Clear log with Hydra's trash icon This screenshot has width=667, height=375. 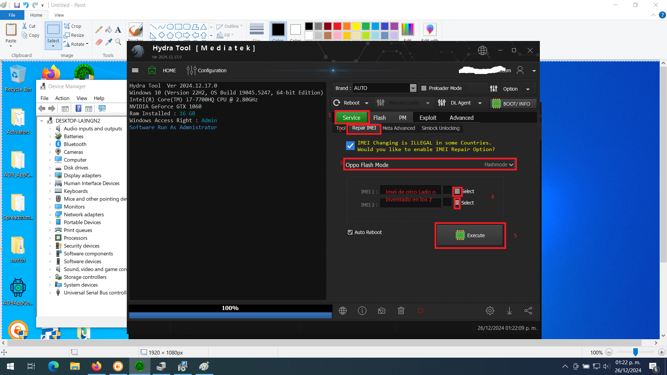[x=401, y=311]
